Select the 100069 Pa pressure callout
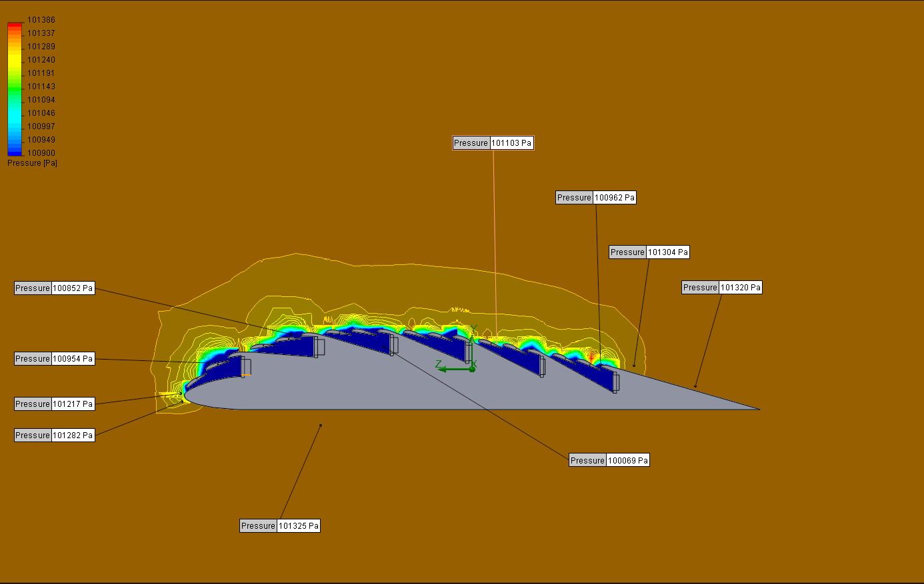Screen dimensions: 924x584 tap(609, 461)
